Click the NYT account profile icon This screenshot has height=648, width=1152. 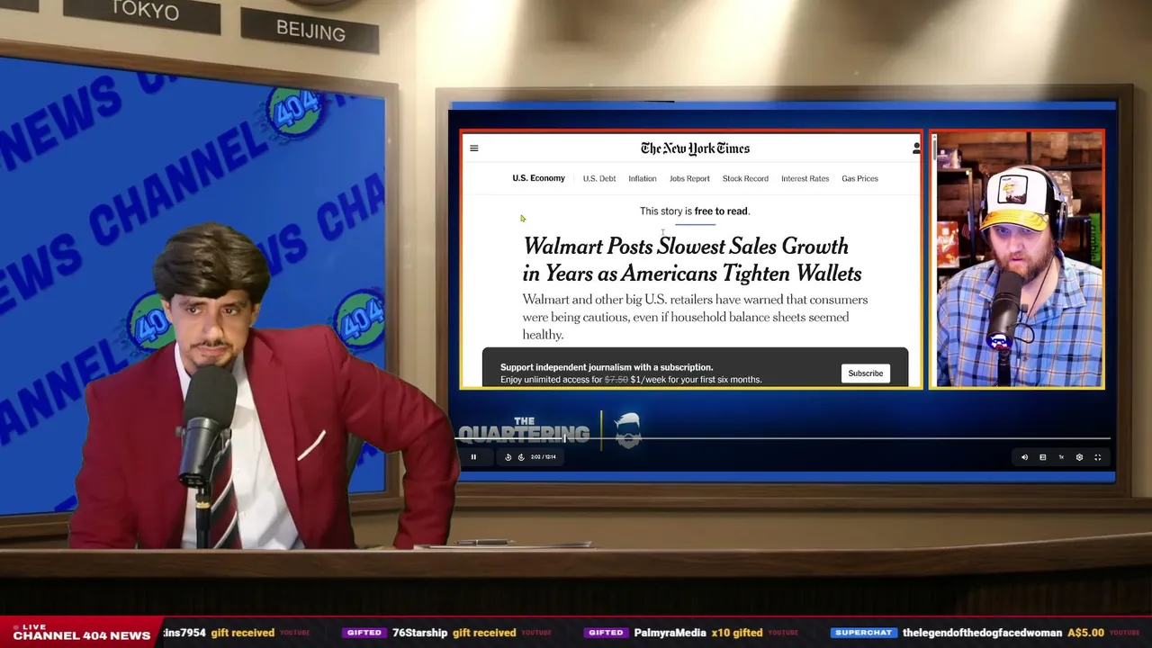click(916, 148)
